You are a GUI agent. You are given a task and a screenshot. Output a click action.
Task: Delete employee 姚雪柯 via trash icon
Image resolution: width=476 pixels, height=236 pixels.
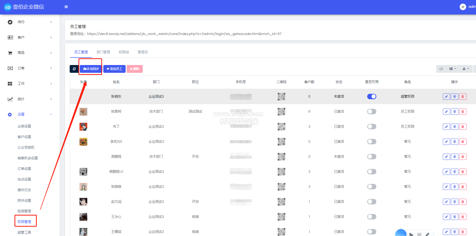coord(463,112)
